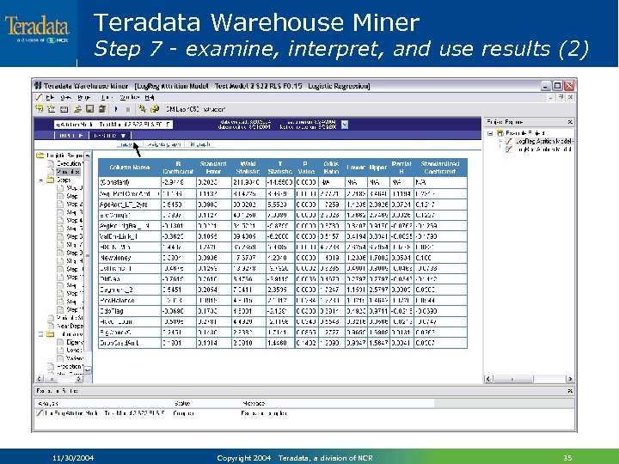Click the open folder toolbar icon
619x464 pixels.
coord(77,109)
